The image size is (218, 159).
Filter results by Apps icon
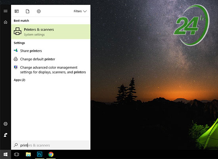point(17,11)
